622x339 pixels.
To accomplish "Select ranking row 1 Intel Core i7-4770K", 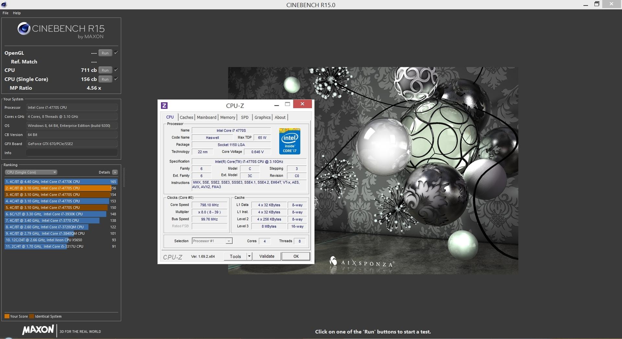I will pyautogui.click(x=61, y=181).
